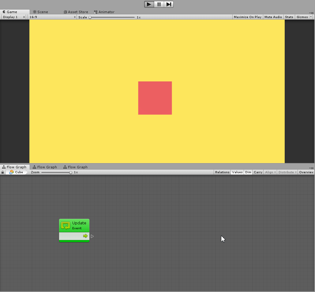Toggle the flow graph lock icon
The width and height of the screenshot is (315, 292).
tap(3, 172)
